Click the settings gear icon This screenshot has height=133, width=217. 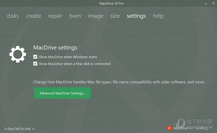(x=18, y=54)
